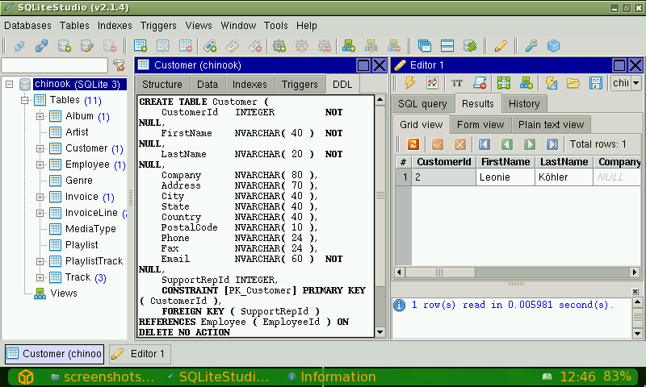The width and height of the screenshot is (646, 387).
Task: Click the Create view icon in main toolbar
Action: pyautogui.click(x=349, y=46)
